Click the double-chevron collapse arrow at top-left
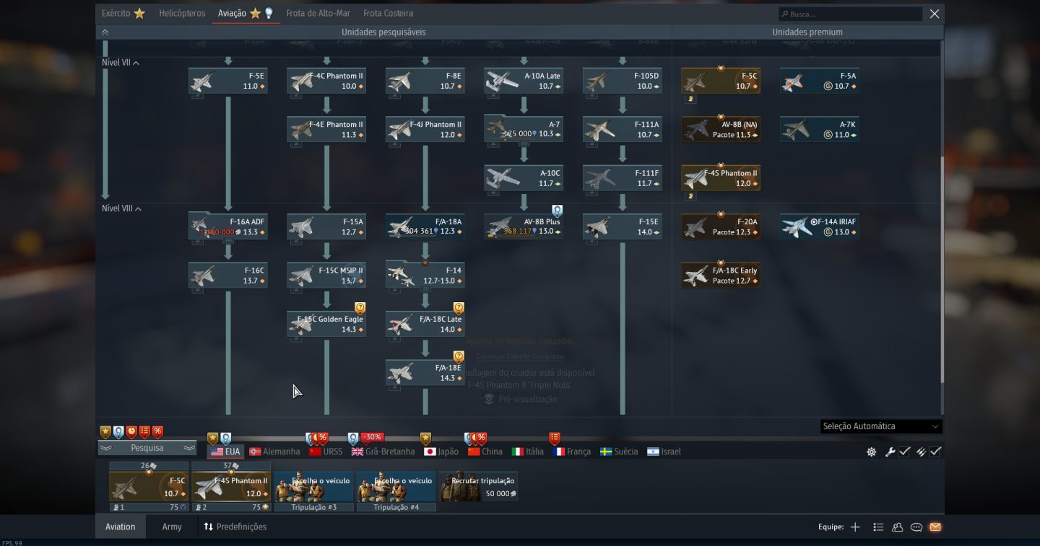Image resolution: width=1040 pixels, height=546 pixels. coord(105,32)
